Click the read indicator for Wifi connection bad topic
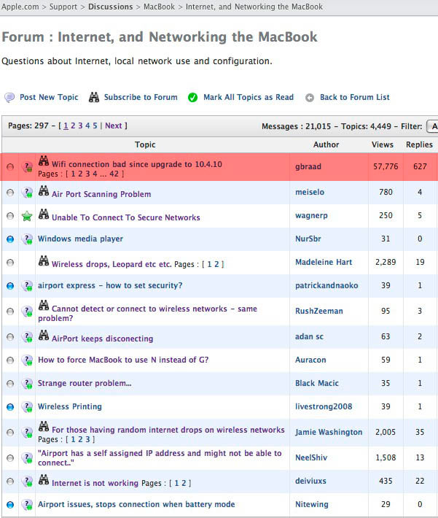Screen dimensions: 438x518 [10, 167]
